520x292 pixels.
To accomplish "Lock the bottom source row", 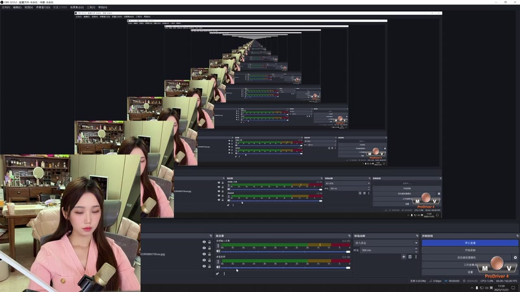I will coord(209,266).
